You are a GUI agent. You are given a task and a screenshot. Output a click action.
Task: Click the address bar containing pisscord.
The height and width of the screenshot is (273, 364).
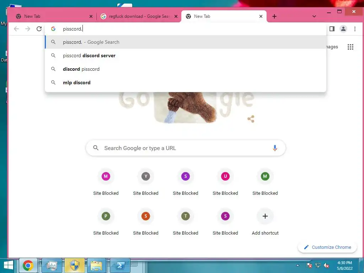click(x=186, y=29)
